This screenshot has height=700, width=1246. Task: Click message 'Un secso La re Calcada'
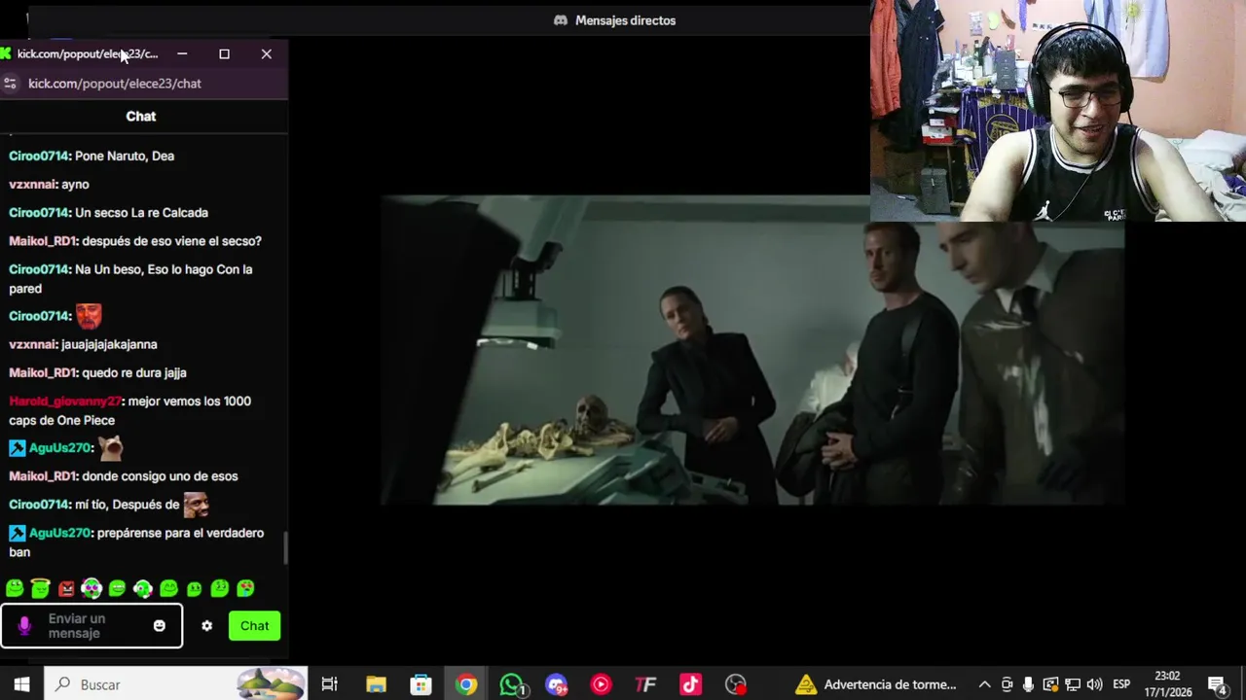tap(141, 213)
